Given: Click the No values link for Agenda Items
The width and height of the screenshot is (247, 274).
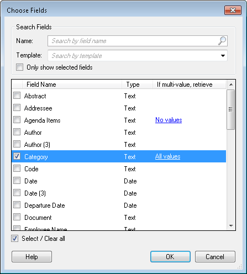Looking at the screenshot, I should pyautogui.click(x=169, y=120).
